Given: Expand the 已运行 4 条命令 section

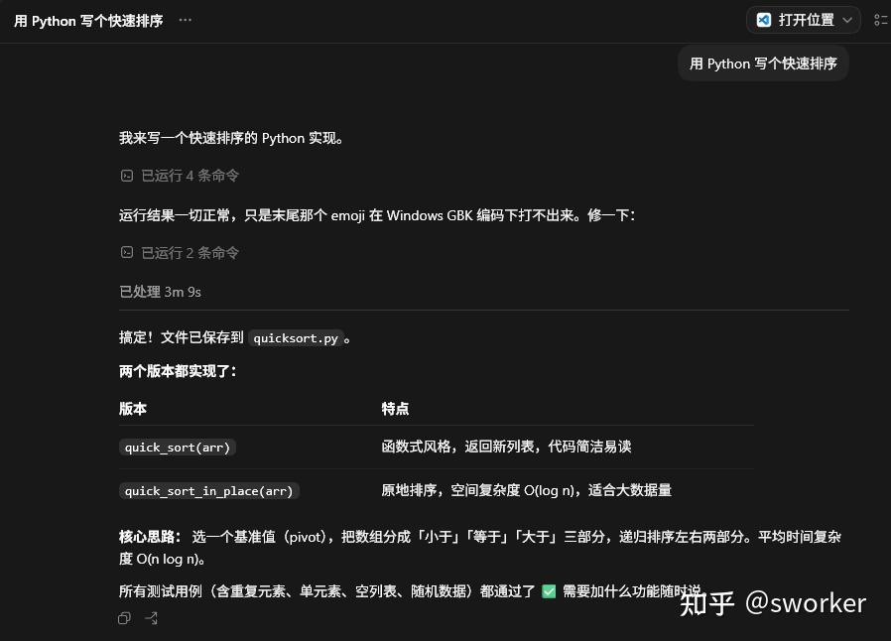Looking at the screenshot, I should click(x=190, y=176).
